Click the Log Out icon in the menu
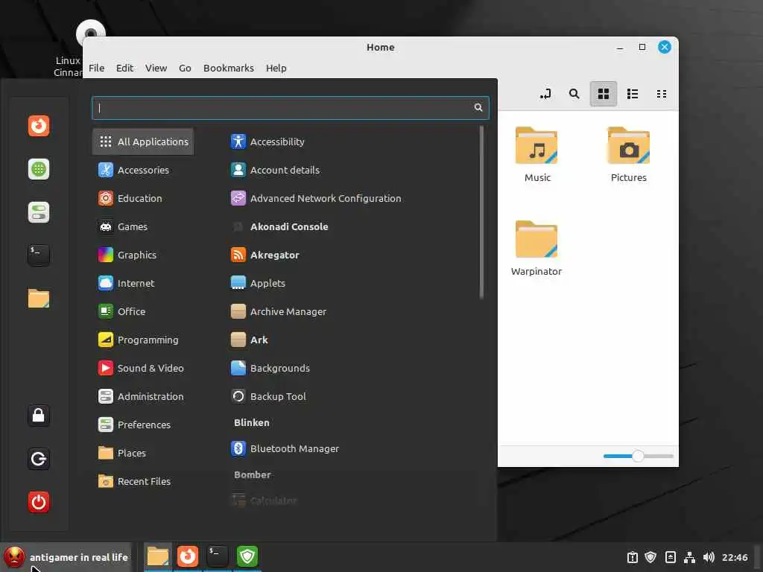The image size is (763, 572). (39, 459)
